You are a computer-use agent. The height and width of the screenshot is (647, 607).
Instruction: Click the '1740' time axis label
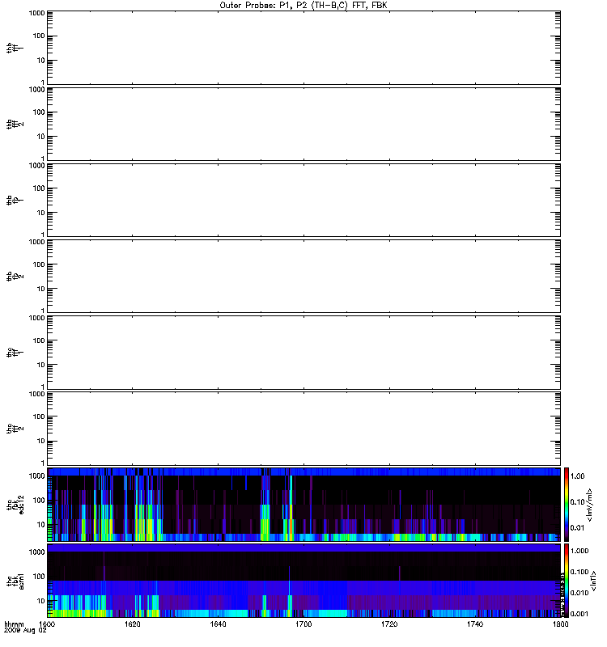[475, 624]
